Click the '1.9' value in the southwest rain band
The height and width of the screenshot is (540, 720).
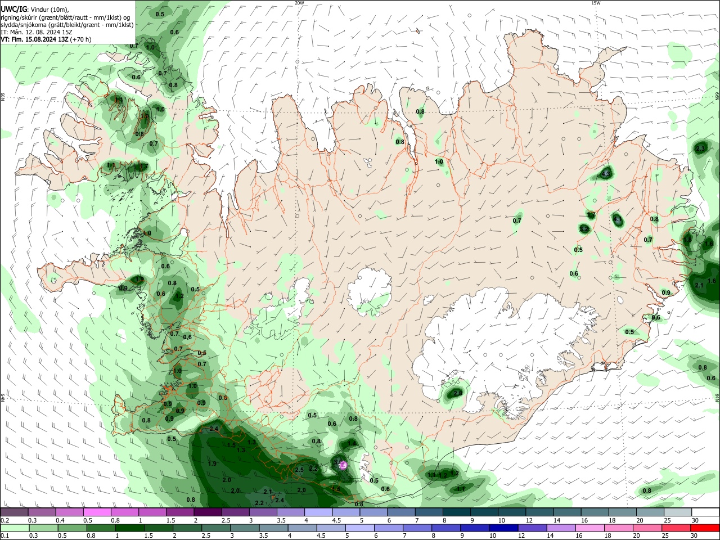[x=212, y=463]
